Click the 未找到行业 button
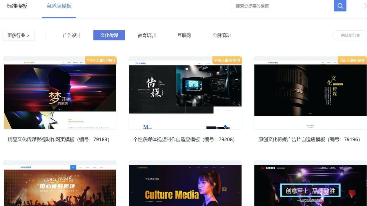Screen dimensions: 367x206 (350, 35)
